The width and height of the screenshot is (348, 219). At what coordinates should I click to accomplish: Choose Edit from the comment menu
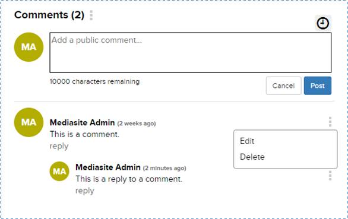pos(247,141)
